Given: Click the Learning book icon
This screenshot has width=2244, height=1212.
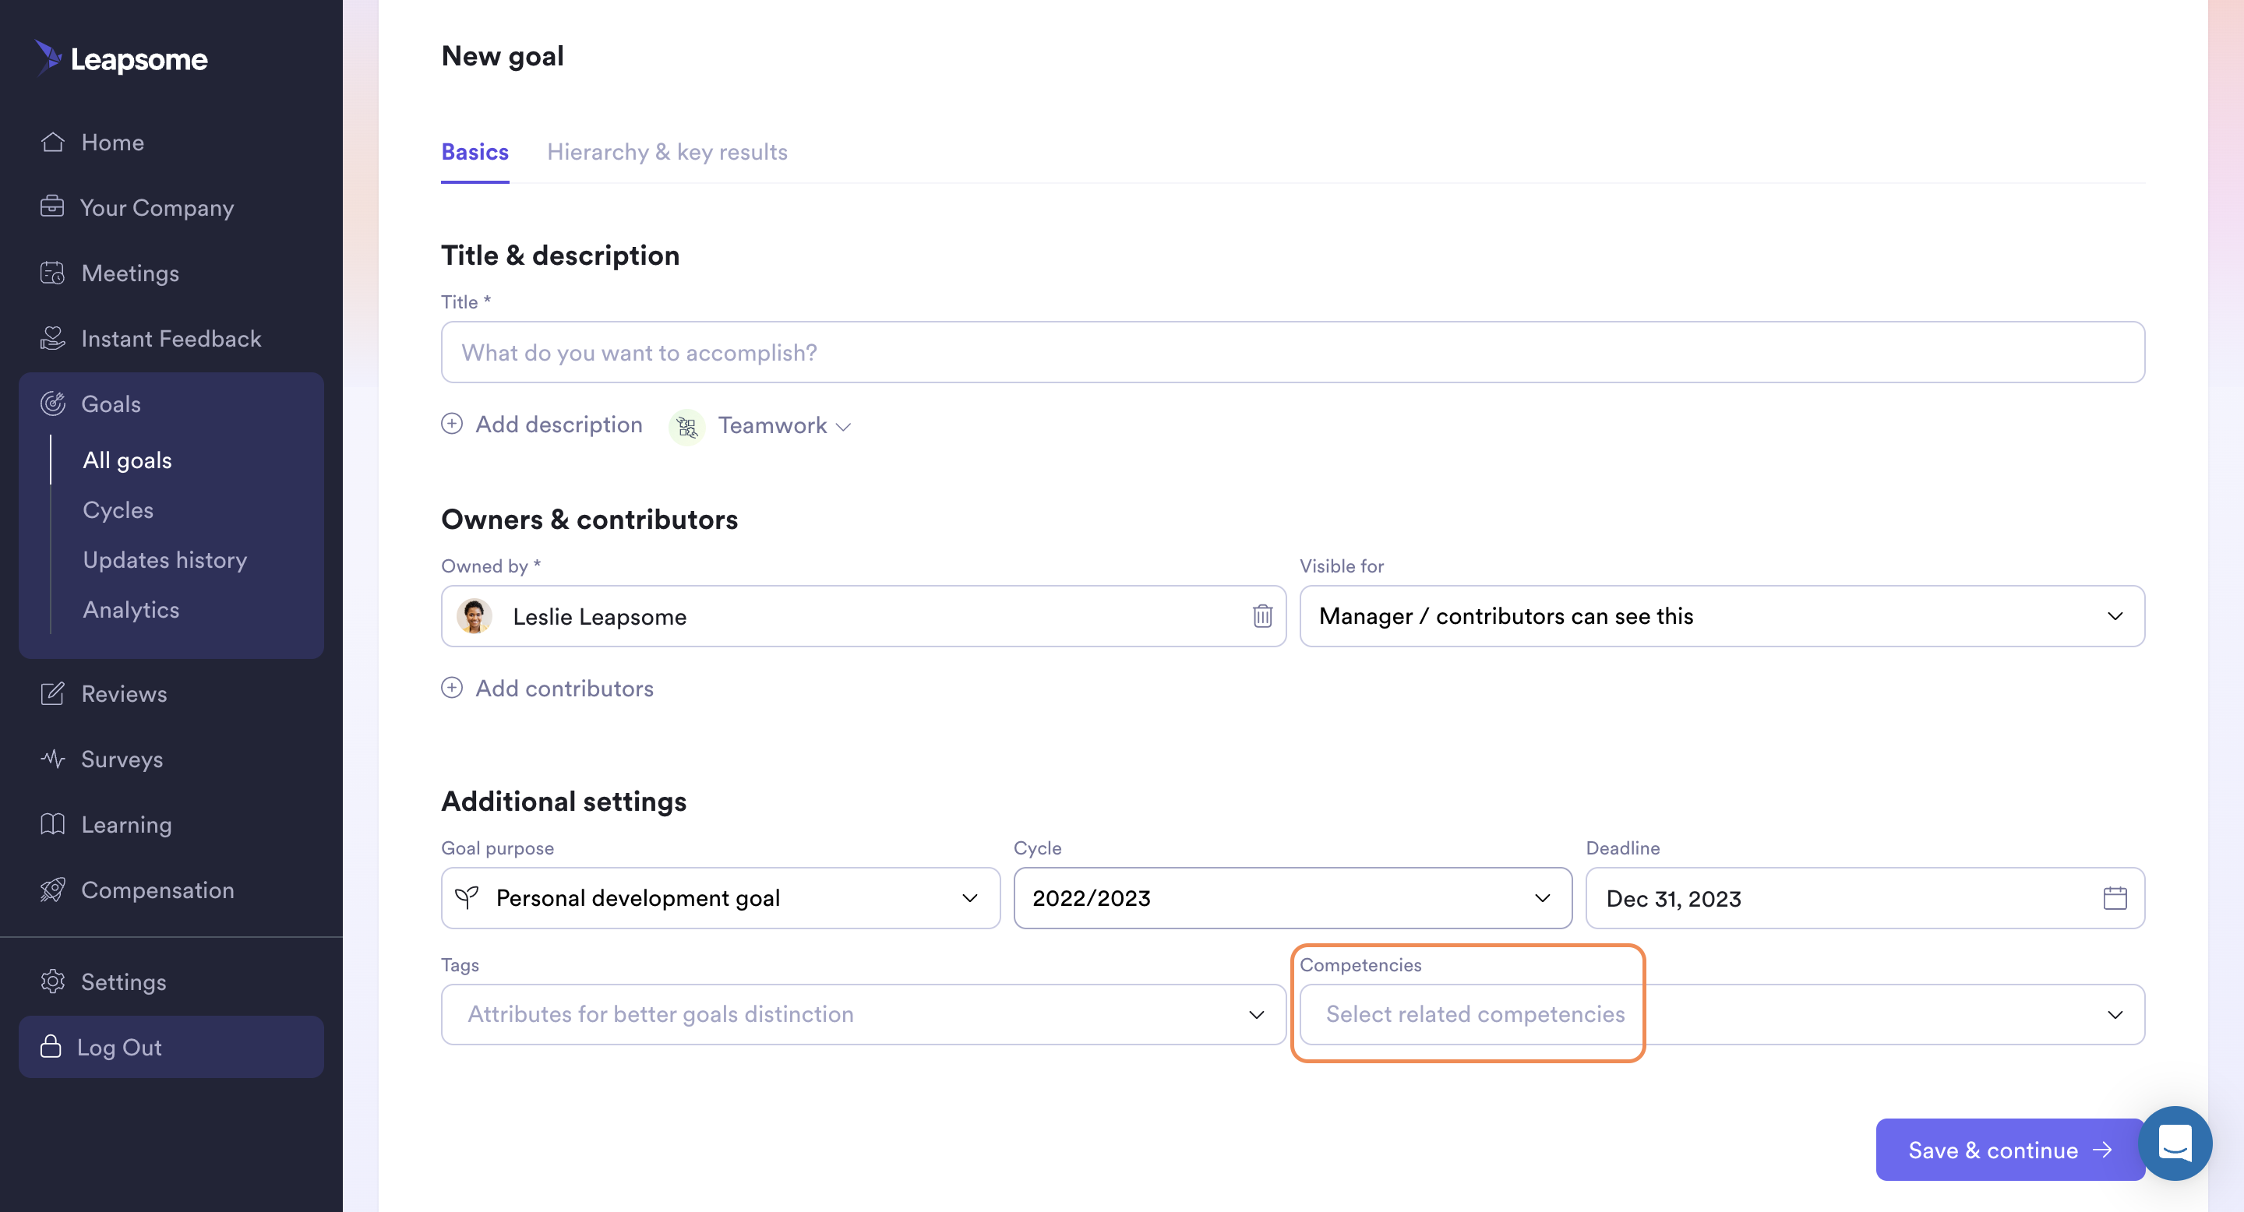Looking at the screenshot, I should 52,823.
